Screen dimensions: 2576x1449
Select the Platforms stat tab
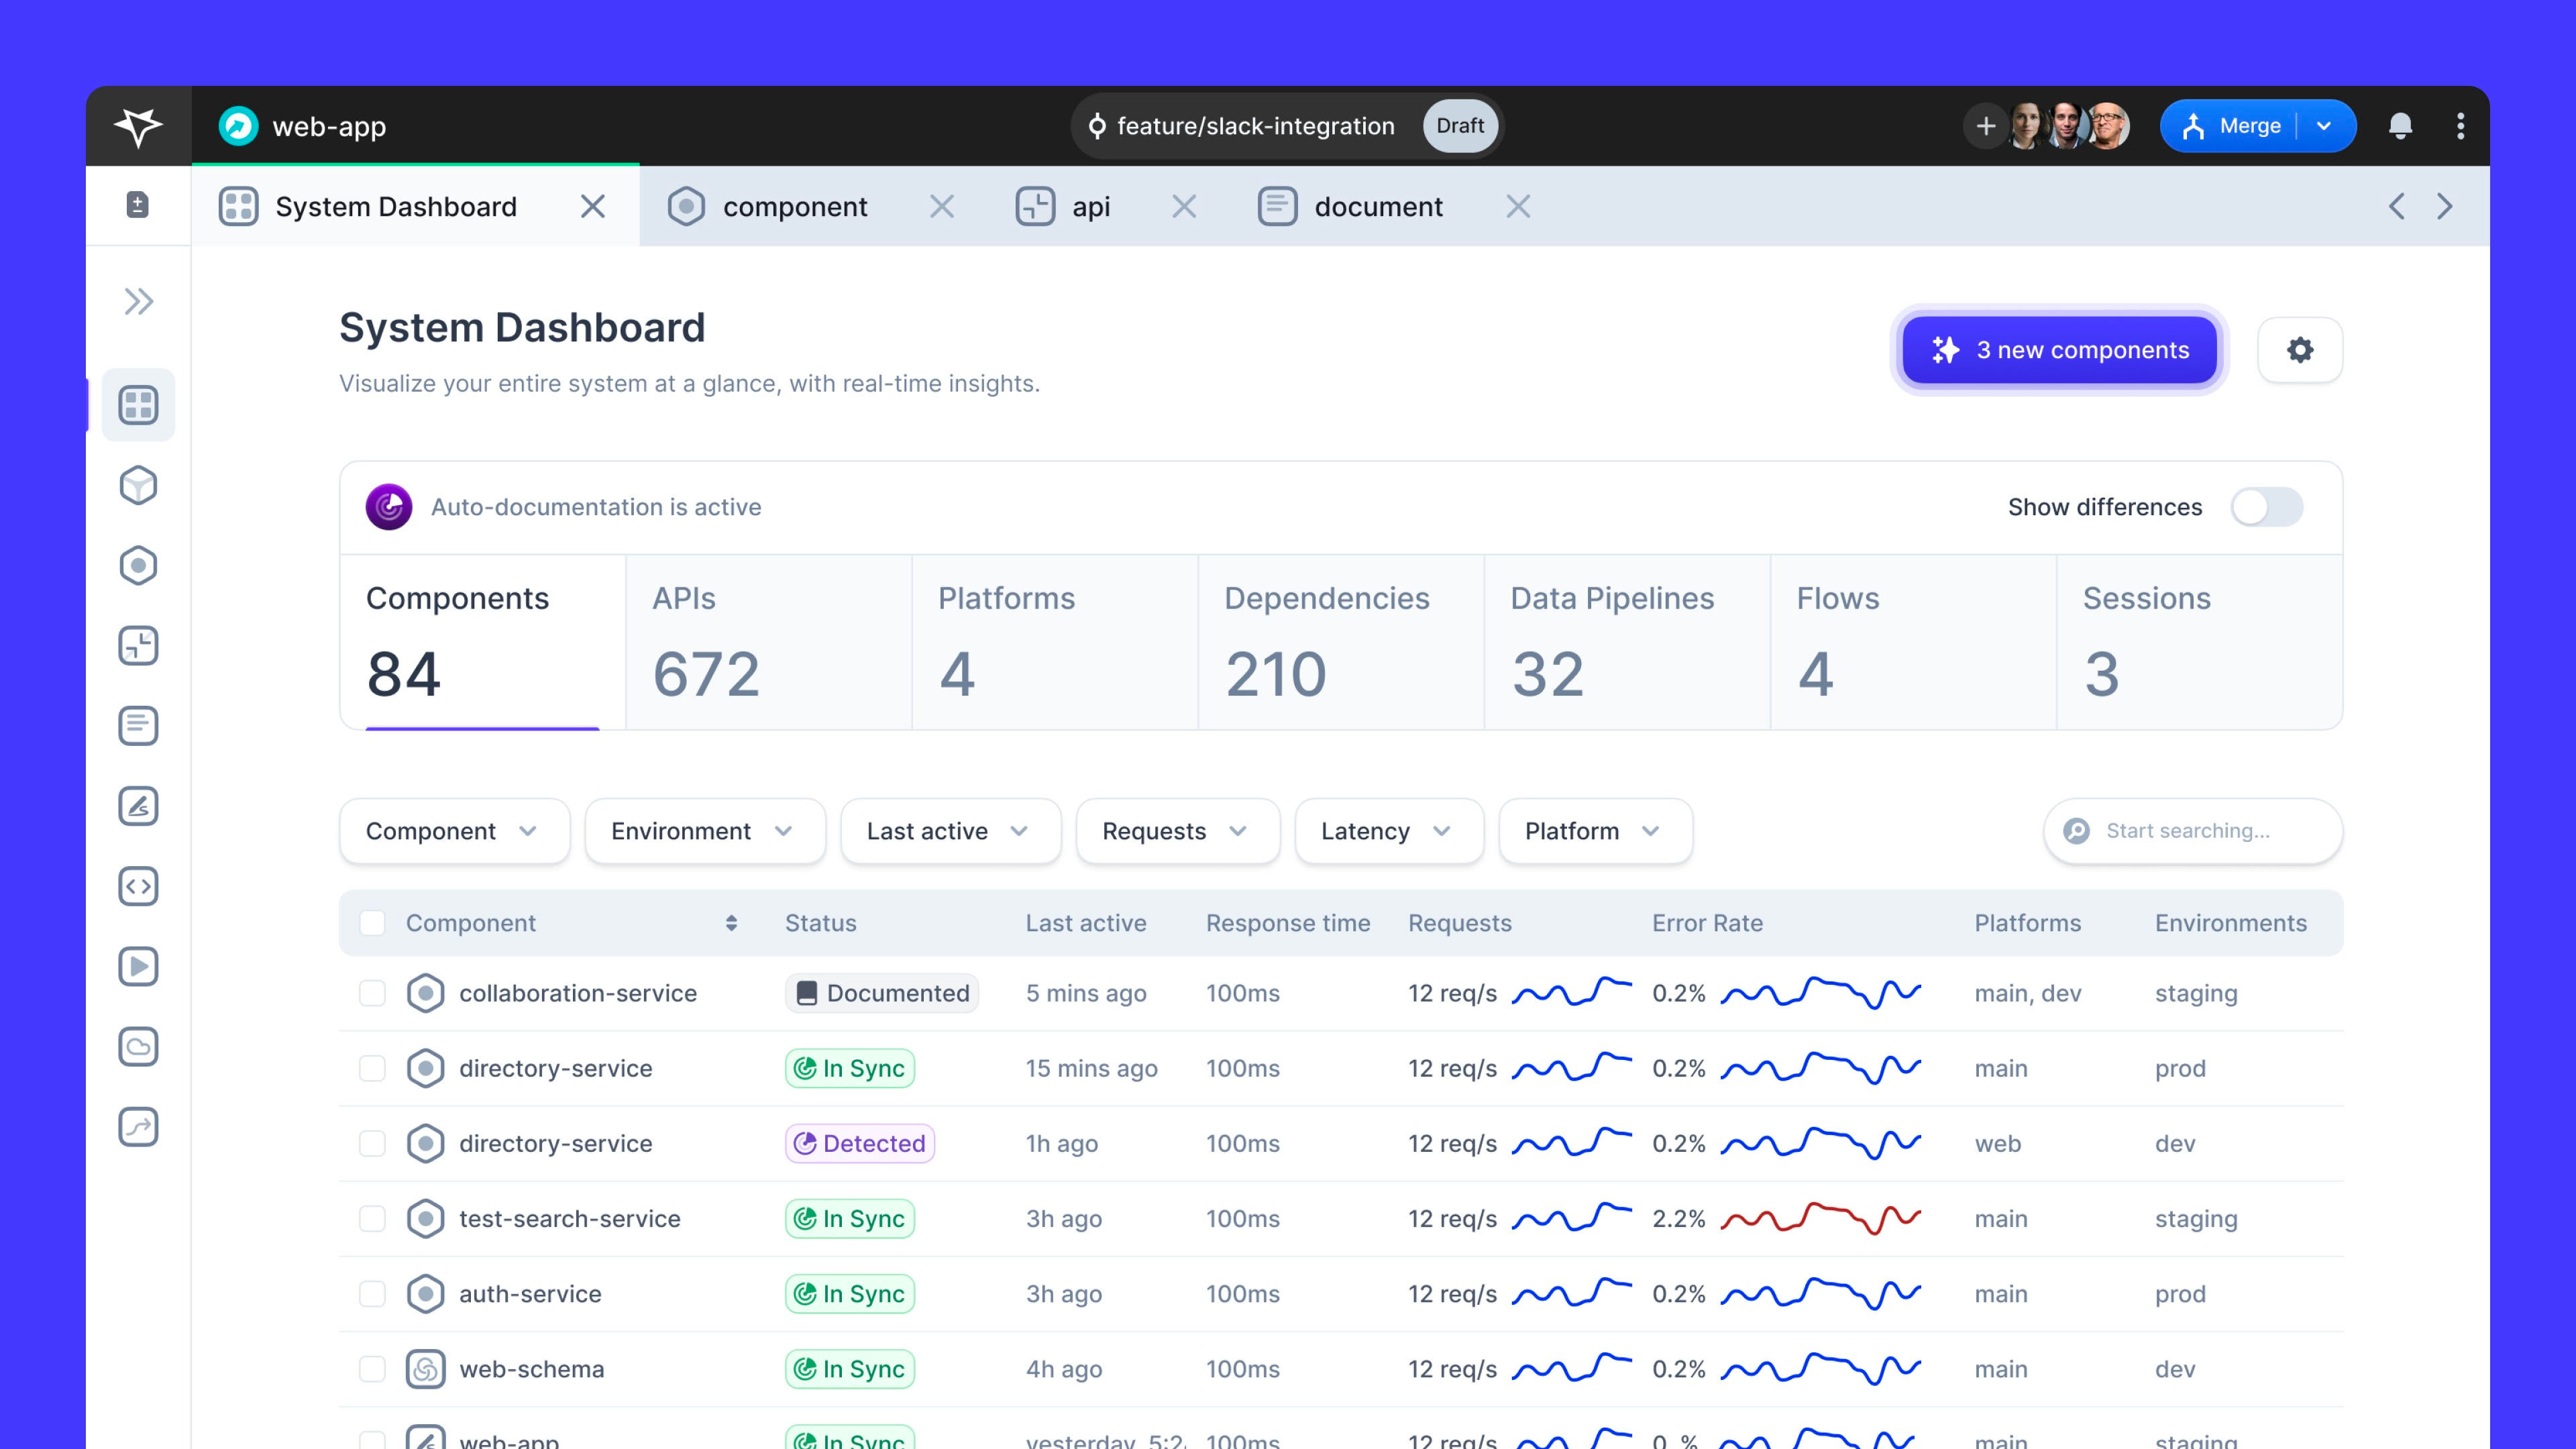(x=1055, y=643)
